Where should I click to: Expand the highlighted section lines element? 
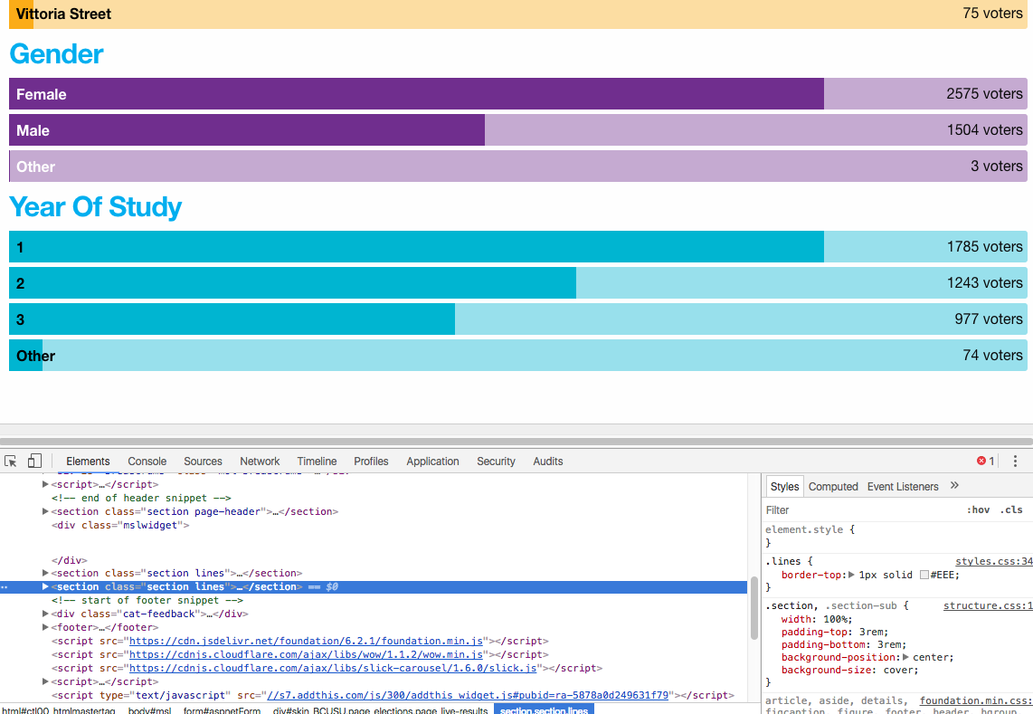pos(46,586)
